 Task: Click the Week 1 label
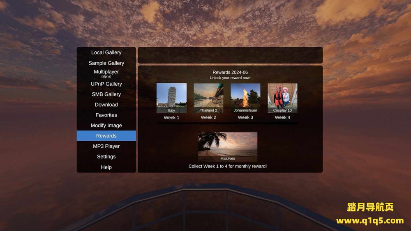[x=171, y=117]
